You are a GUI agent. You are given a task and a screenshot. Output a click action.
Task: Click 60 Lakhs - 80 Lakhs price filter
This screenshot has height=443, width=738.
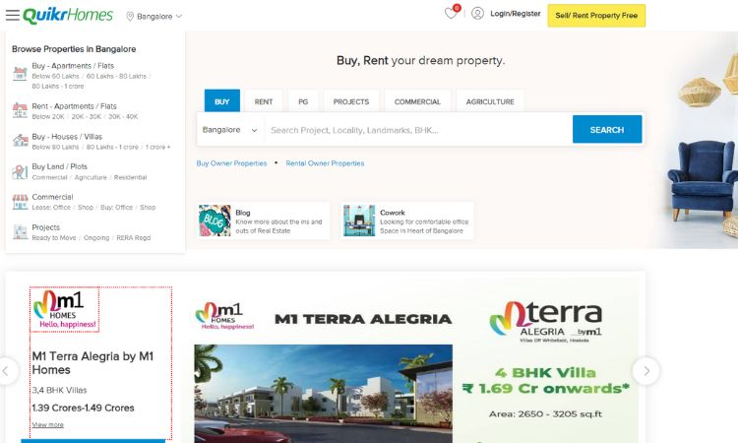[x=116, y=76]
